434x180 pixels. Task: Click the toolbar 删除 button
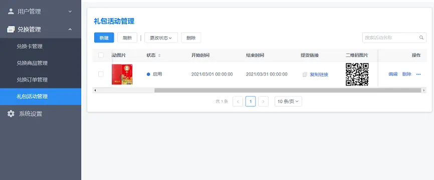point(191,38)
